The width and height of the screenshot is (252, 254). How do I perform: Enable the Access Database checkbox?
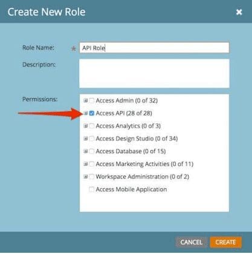[92, 151]
